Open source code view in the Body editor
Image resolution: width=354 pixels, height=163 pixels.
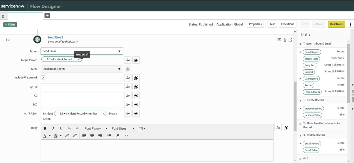point(126,136)
